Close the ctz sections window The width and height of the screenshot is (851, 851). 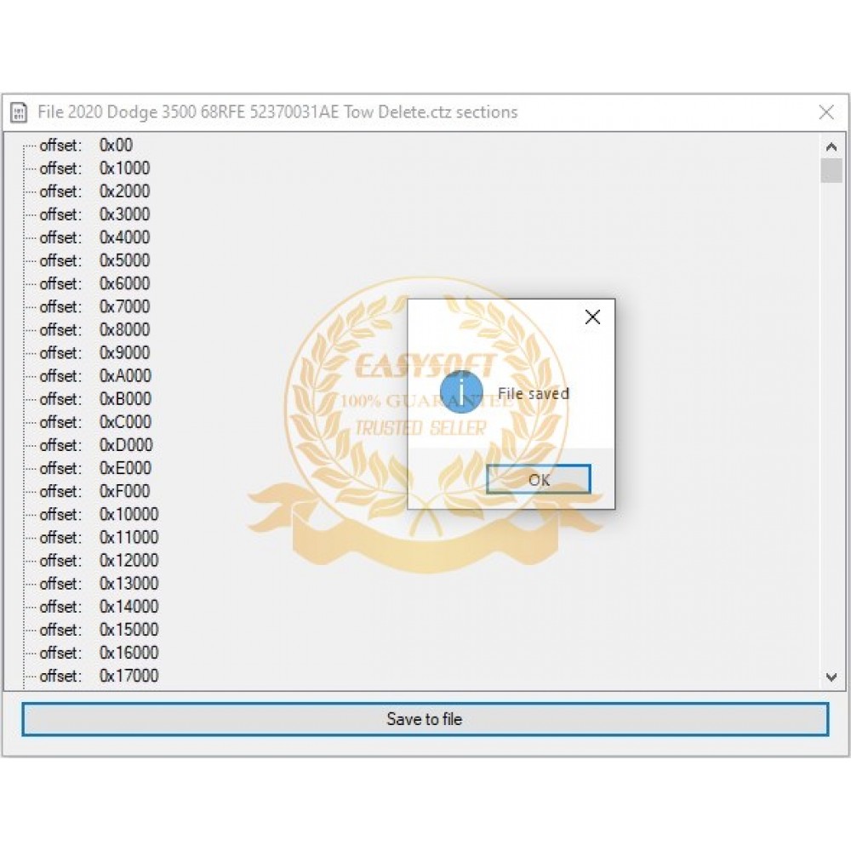tap(826, 112)
